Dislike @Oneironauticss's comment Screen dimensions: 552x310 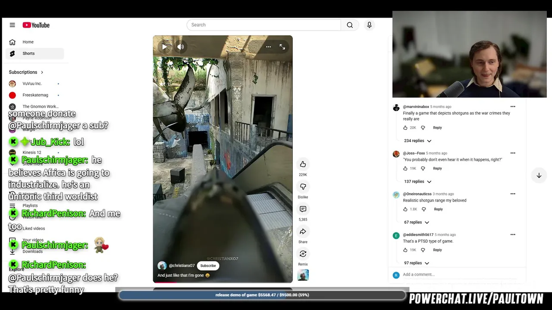pos(423,209)
